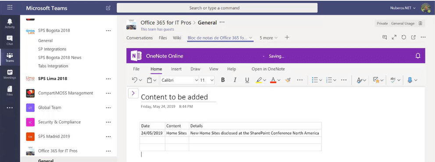Click the new chat compose icon
This screenshot has height=162, width=435.
108,8
